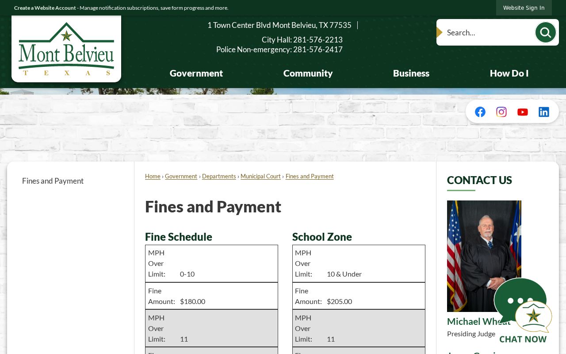
Task: Click the Police Non-emergency phone line
Action: coord(279,50)
